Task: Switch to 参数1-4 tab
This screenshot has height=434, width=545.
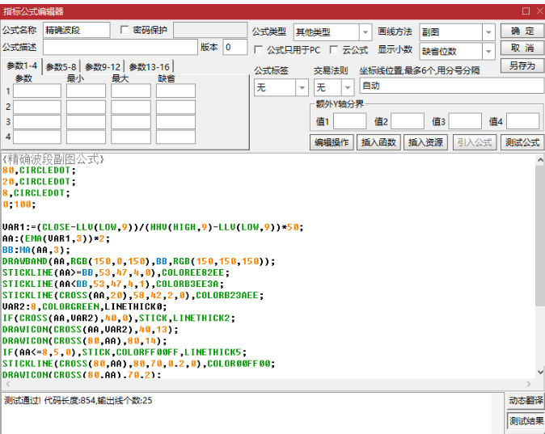Action: (22, 65)
